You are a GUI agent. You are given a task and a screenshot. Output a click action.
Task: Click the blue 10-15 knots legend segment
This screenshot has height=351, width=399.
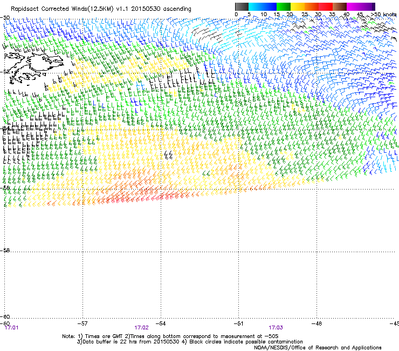(x=270, y=6)
